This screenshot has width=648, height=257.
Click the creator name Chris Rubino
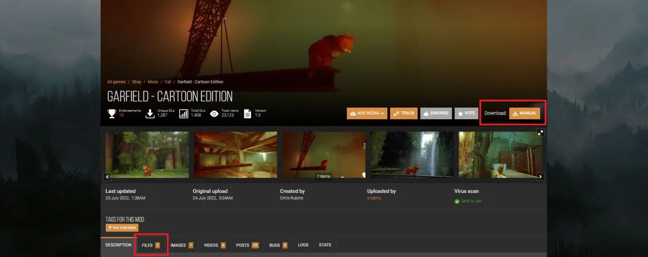pos(292,198)
